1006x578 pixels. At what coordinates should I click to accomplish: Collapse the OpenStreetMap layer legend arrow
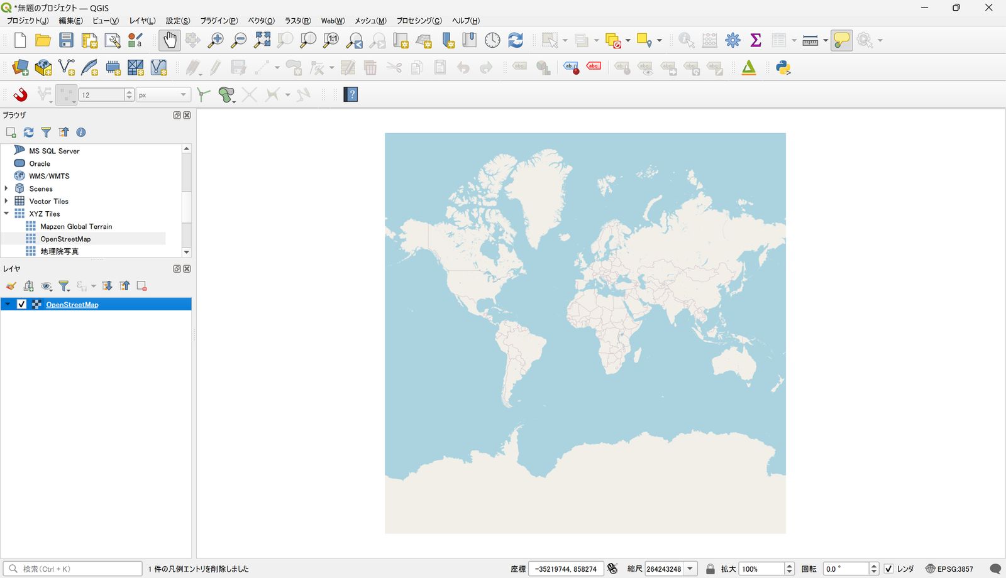(x=8, y=304)
